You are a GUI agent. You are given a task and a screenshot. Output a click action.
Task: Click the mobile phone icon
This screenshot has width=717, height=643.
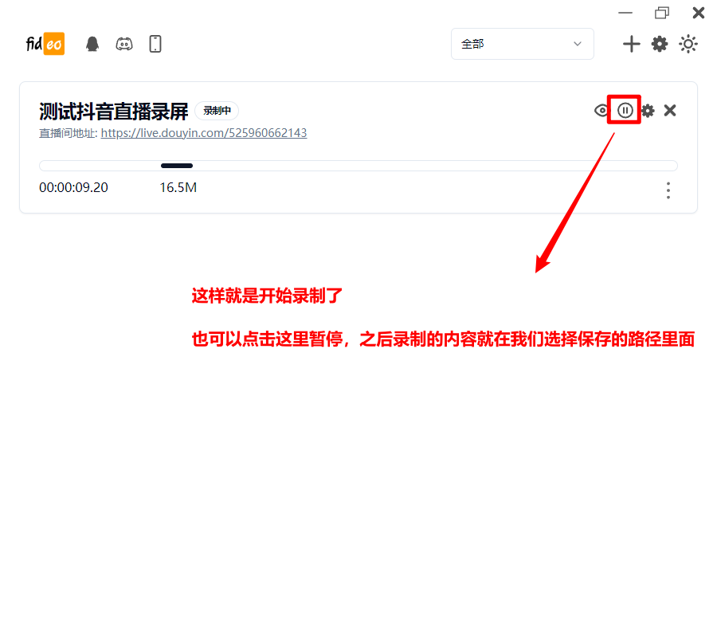tap(155, 44)
